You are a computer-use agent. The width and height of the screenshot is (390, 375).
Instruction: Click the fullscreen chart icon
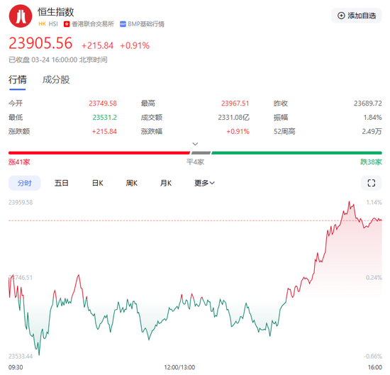[371, 183]
